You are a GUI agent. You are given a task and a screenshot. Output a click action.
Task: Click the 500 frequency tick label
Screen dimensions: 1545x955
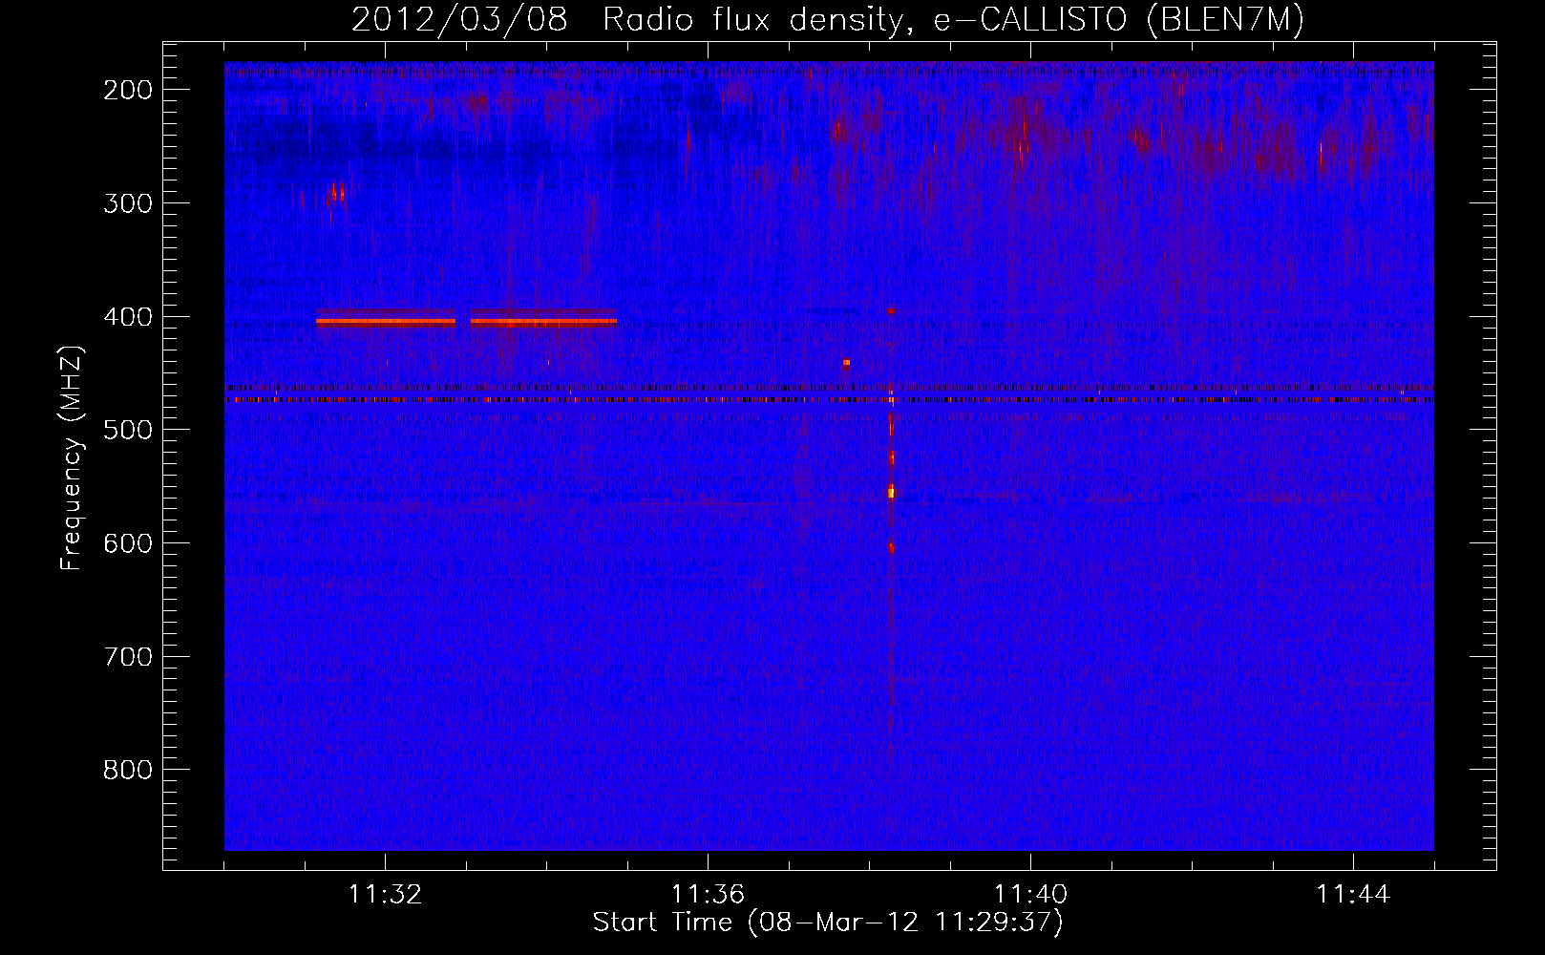coord(128,430)
